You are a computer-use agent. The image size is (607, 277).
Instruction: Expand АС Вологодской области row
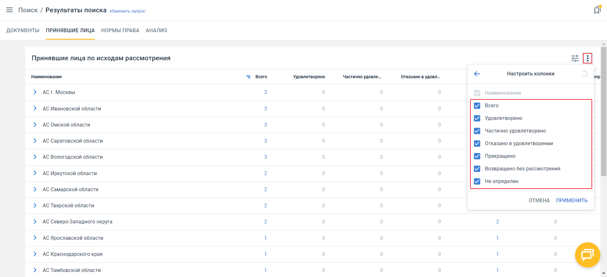[x=35, y=157]
